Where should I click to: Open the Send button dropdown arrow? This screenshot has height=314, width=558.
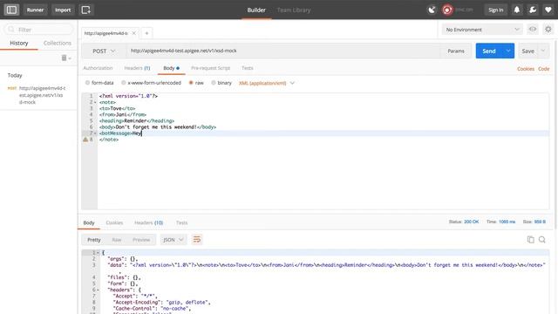coord(508,51)
